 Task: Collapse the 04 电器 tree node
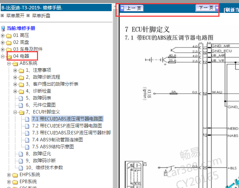2,56
